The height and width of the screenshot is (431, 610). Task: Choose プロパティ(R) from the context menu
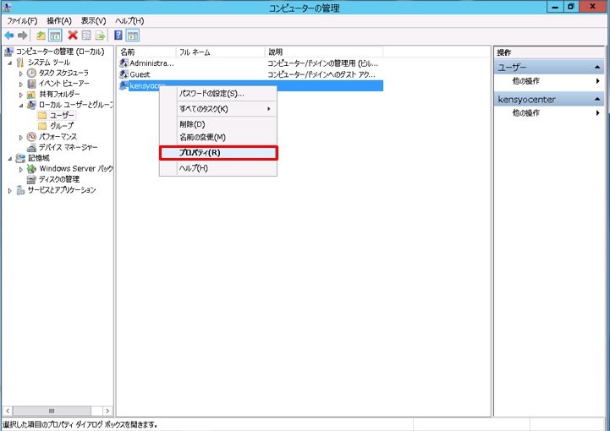pyautogui.click(x=200, y=153)
